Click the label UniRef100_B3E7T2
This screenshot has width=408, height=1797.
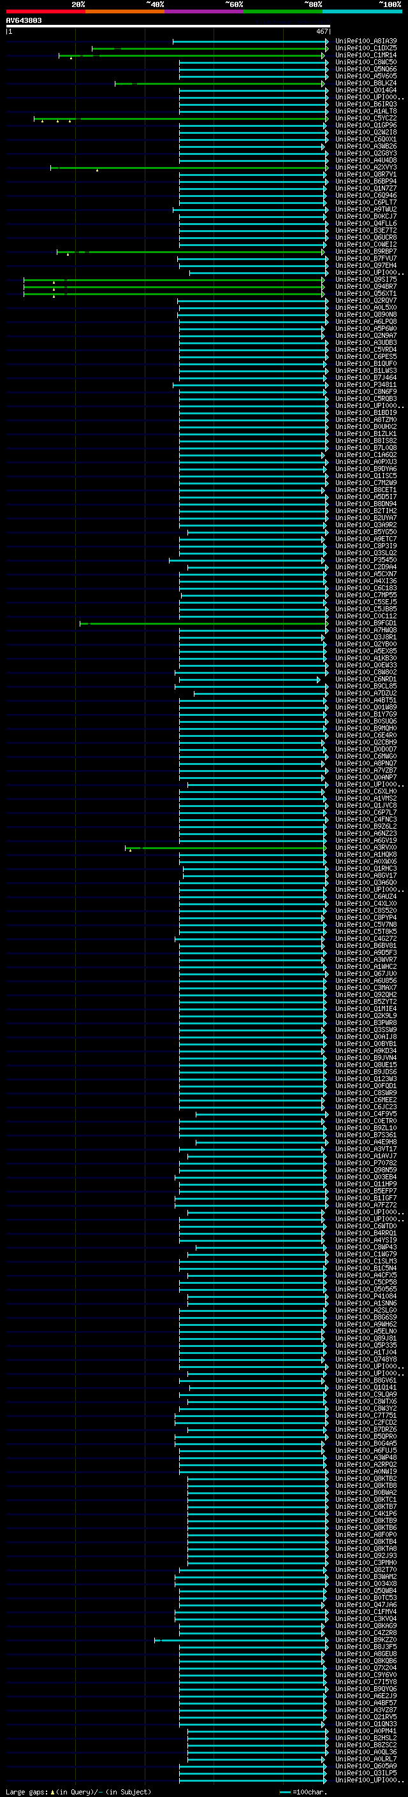(366, 230)
